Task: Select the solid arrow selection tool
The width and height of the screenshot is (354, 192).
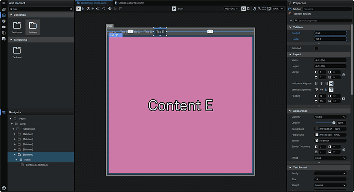Action: tap(78, 9)
